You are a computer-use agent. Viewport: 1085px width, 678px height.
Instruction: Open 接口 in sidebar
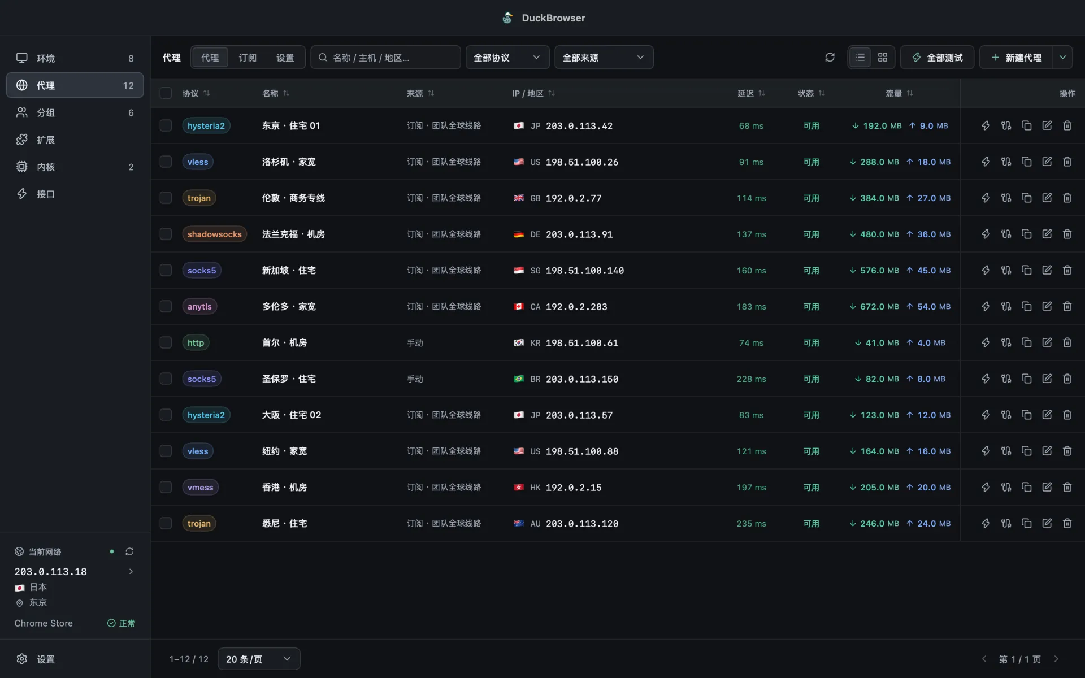tap(75, 194)
